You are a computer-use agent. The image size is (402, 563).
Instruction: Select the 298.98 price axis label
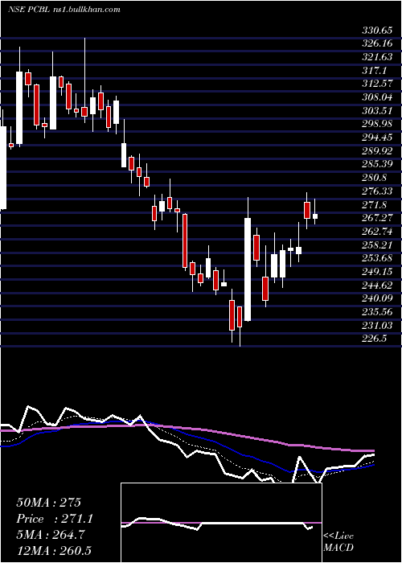(377, 124)
